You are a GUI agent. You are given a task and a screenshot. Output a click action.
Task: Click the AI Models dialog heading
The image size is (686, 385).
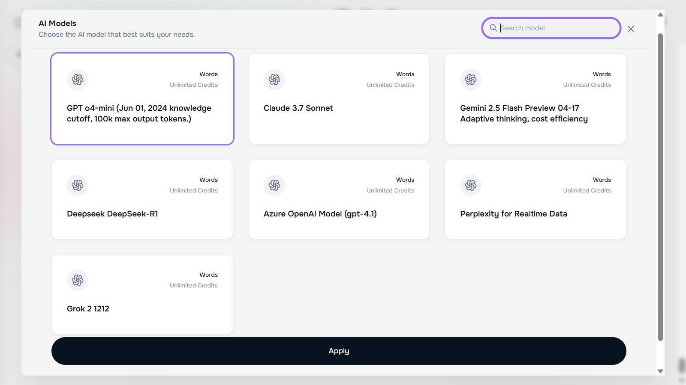[57, 24]
